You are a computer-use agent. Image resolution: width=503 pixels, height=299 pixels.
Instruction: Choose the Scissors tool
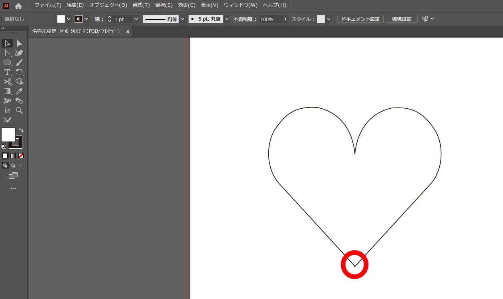[x=7, y=82]
